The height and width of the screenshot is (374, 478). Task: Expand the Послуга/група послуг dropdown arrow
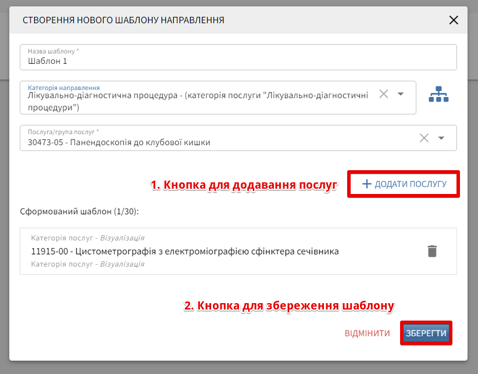point(441,138)
